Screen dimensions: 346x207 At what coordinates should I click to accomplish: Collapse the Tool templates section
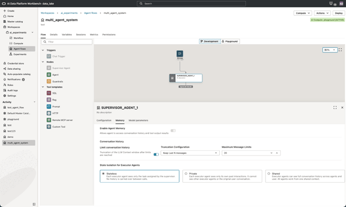click(x=43, y=87)
